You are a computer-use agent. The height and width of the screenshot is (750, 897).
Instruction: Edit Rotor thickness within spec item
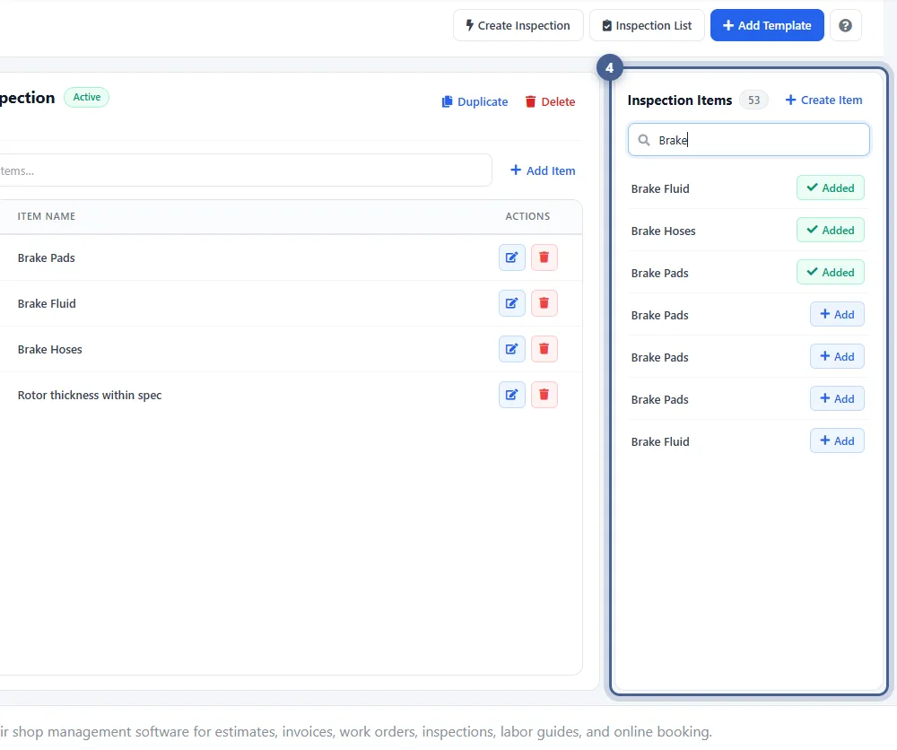coord(511,395)
